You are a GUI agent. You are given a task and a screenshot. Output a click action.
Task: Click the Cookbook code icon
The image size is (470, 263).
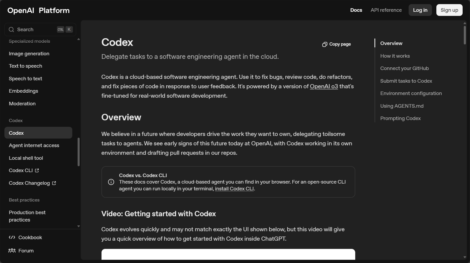[x=12, y=237]
